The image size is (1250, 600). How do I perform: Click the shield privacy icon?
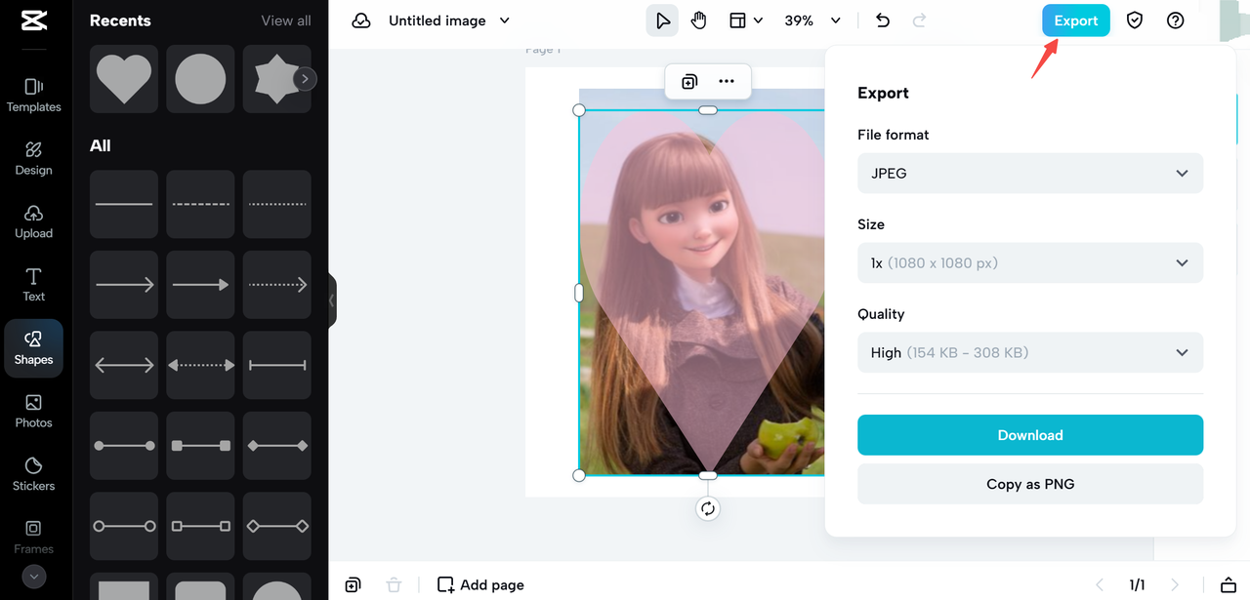pos(1135,20)
